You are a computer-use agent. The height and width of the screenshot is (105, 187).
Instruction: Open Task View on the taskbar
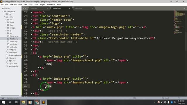16,102
